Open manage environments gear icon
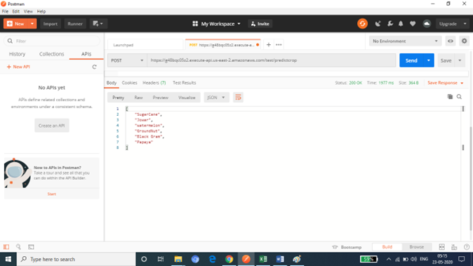473x266 pixels. point(465,41)
